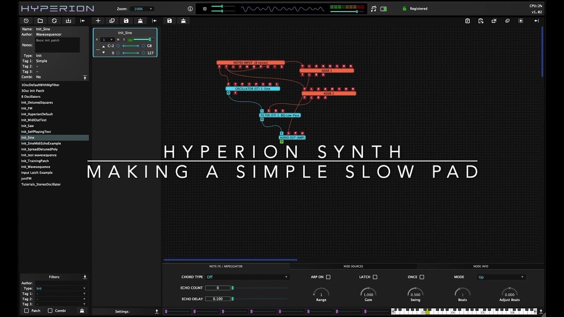The image size is (564, 317).
Task: Enable the Patch filter checkbox
Action: 26,311
